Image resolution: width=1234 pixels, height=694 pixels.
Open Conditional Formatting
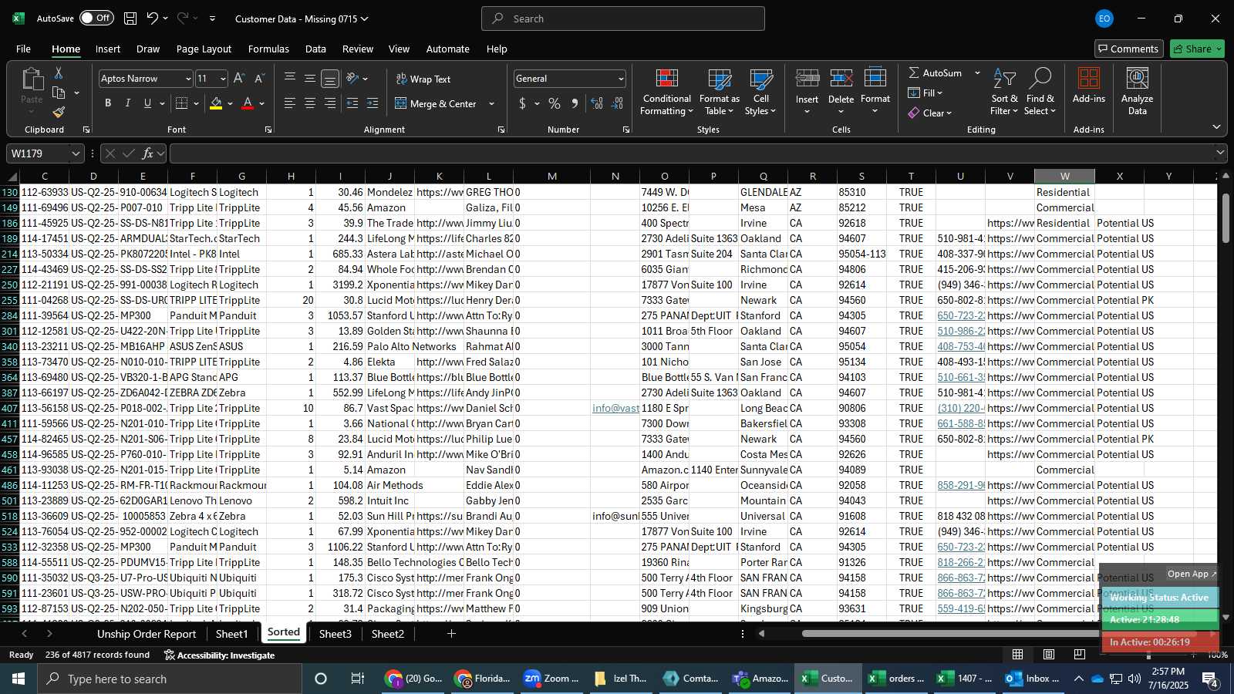point(666,93)
